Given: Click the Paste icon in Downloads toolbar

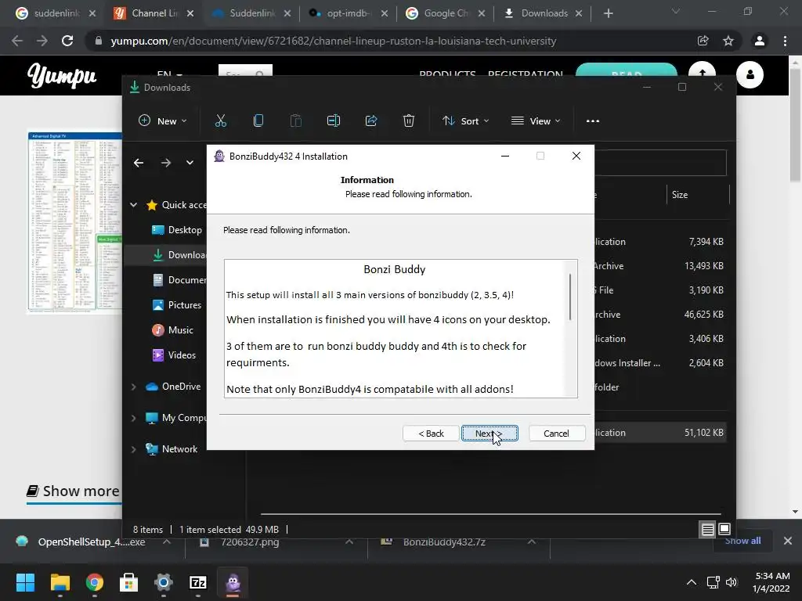Looking at the screenshot, I should click(x=295, y=121).
